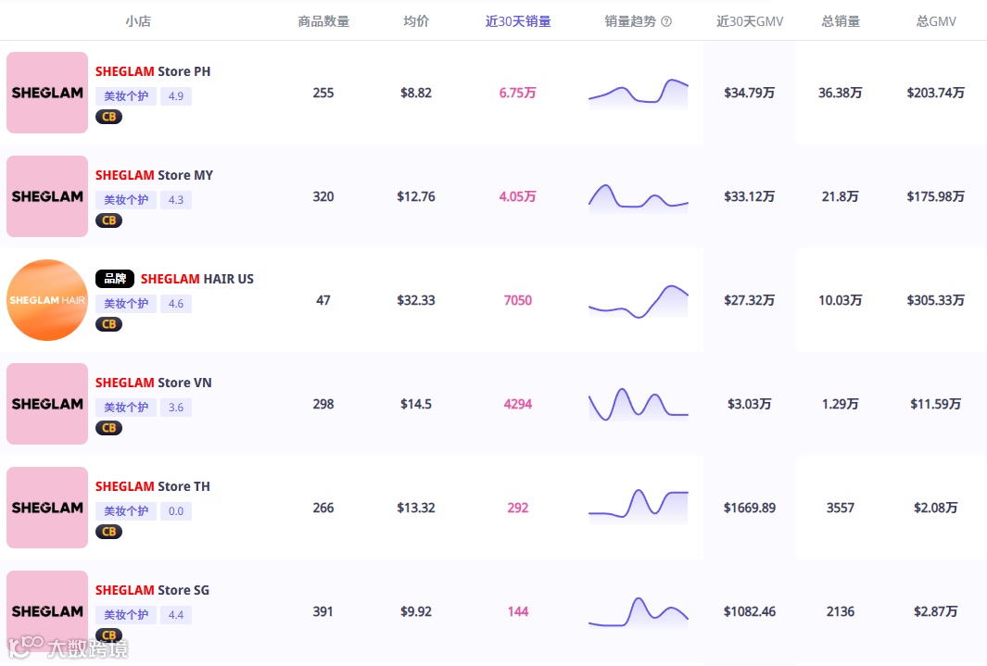View the sales trend chart for Store PH

click(x=639, y=94)
